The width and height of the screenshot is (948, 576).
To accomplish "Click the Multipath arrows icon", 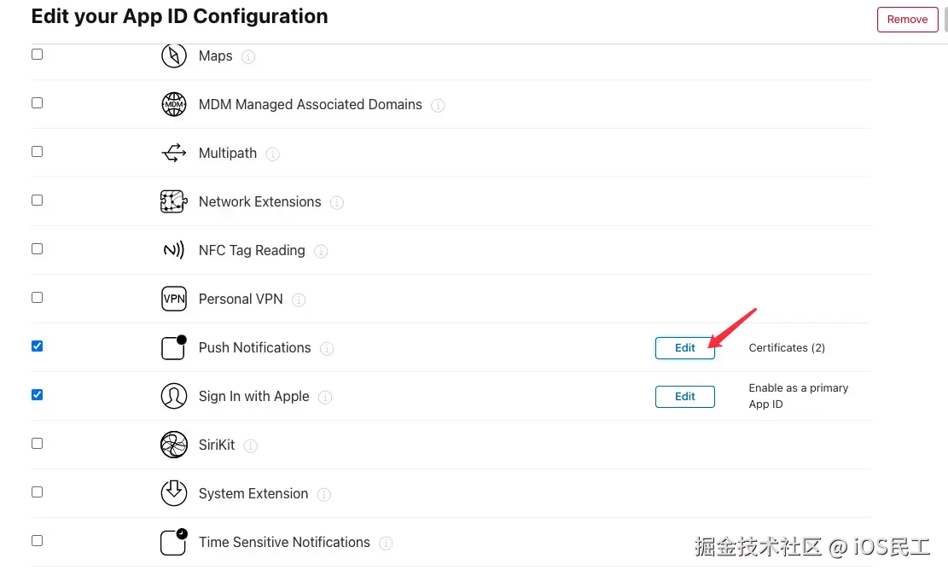I will pos(174,153).
